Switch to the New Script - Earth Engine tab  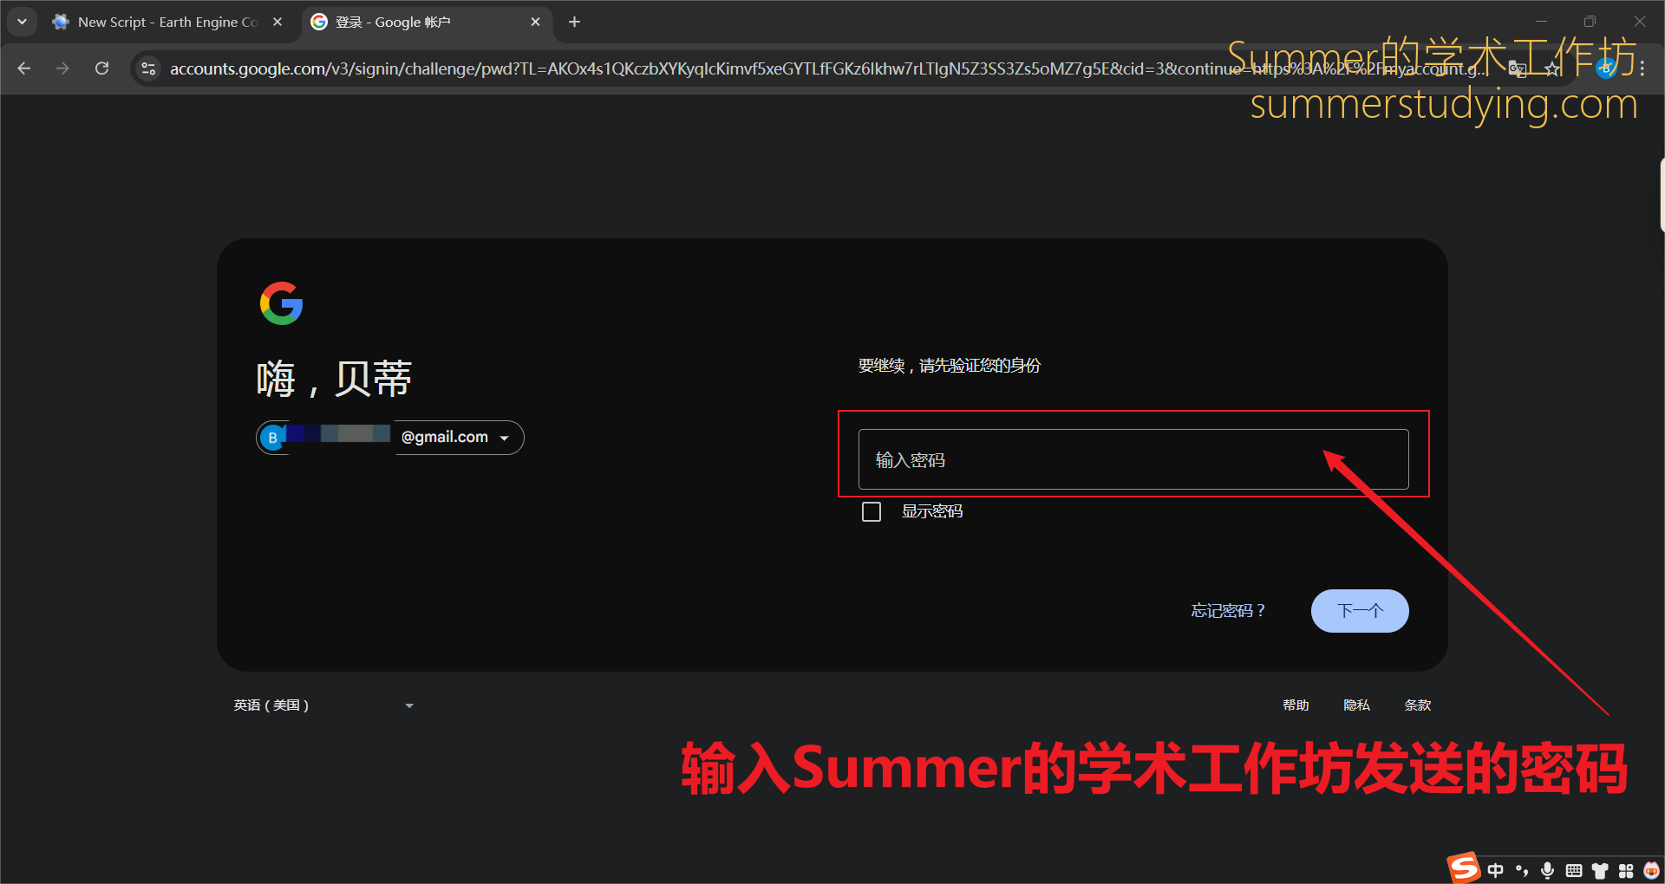click(x=166, y=23)
